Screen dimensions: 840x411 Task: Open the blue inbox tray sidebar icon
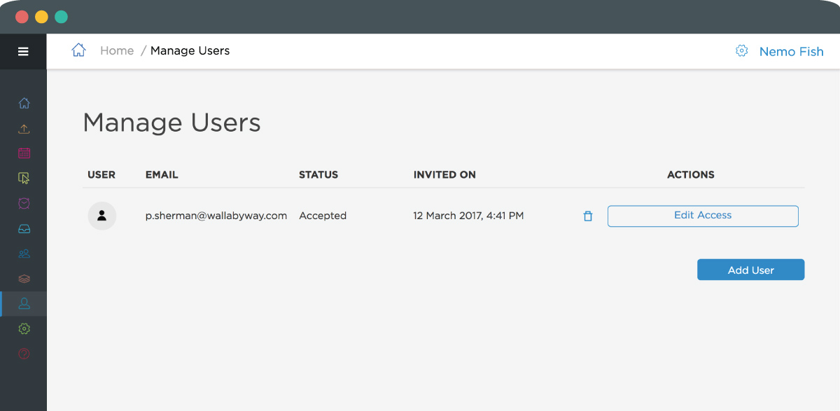(24, 228)
